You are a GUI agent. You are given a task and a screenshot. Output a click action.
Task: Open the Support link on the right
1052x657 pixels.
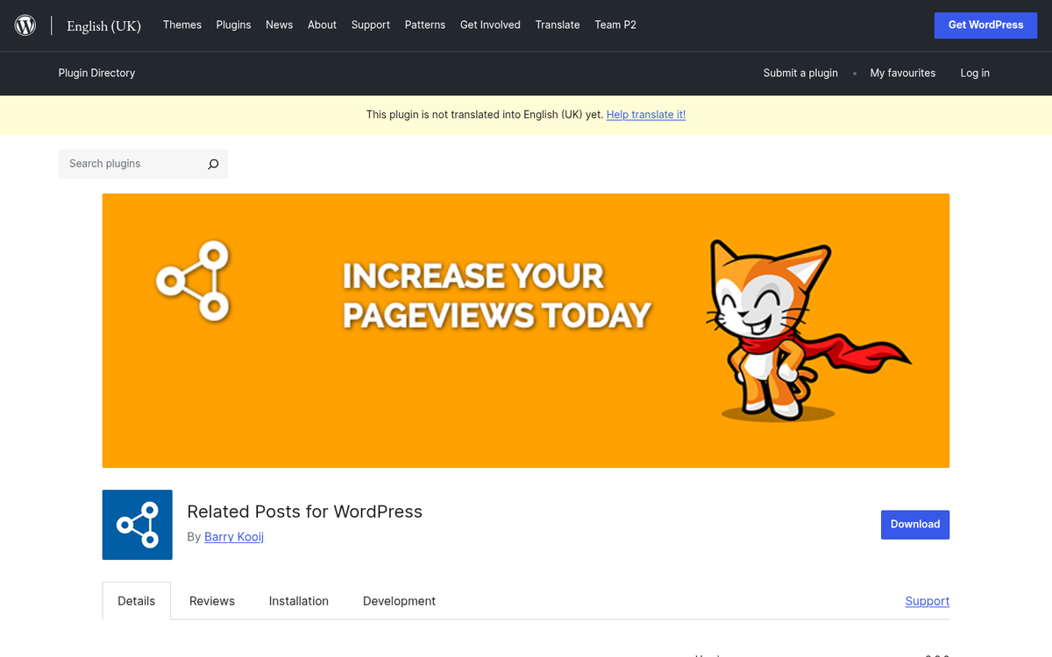pos(927,601)
